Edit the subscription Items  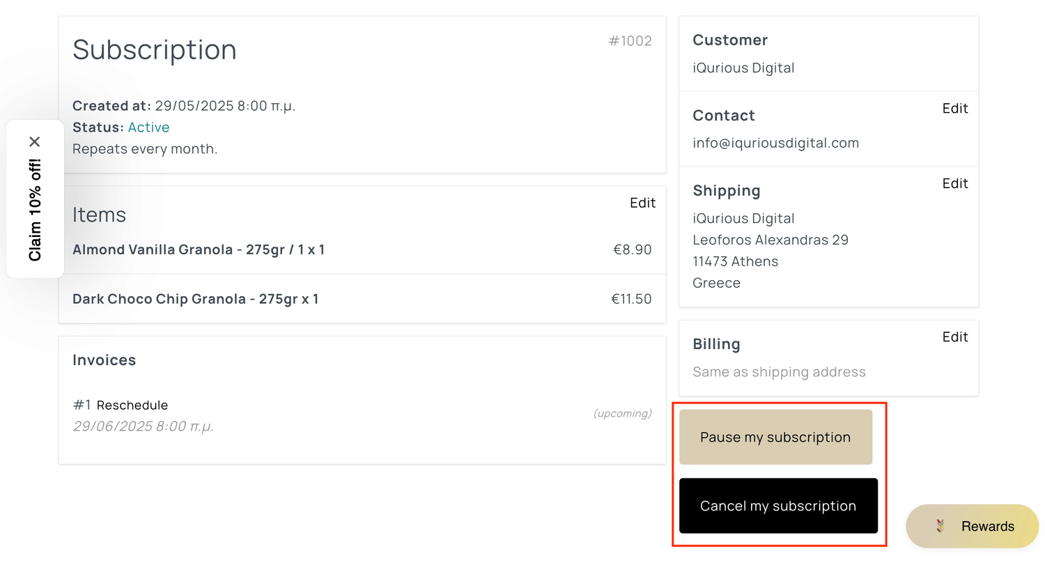[x=642, y=203]
